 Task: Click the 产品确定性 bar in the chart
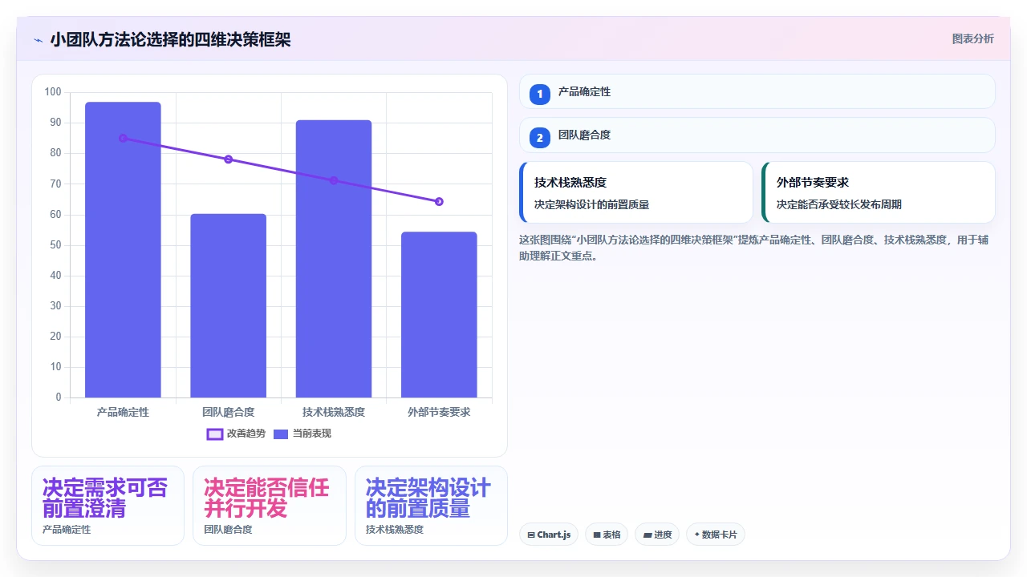123,249
